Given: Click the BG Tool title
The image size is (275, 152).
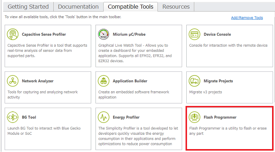Looking at the screenshot, I should 29,117.
